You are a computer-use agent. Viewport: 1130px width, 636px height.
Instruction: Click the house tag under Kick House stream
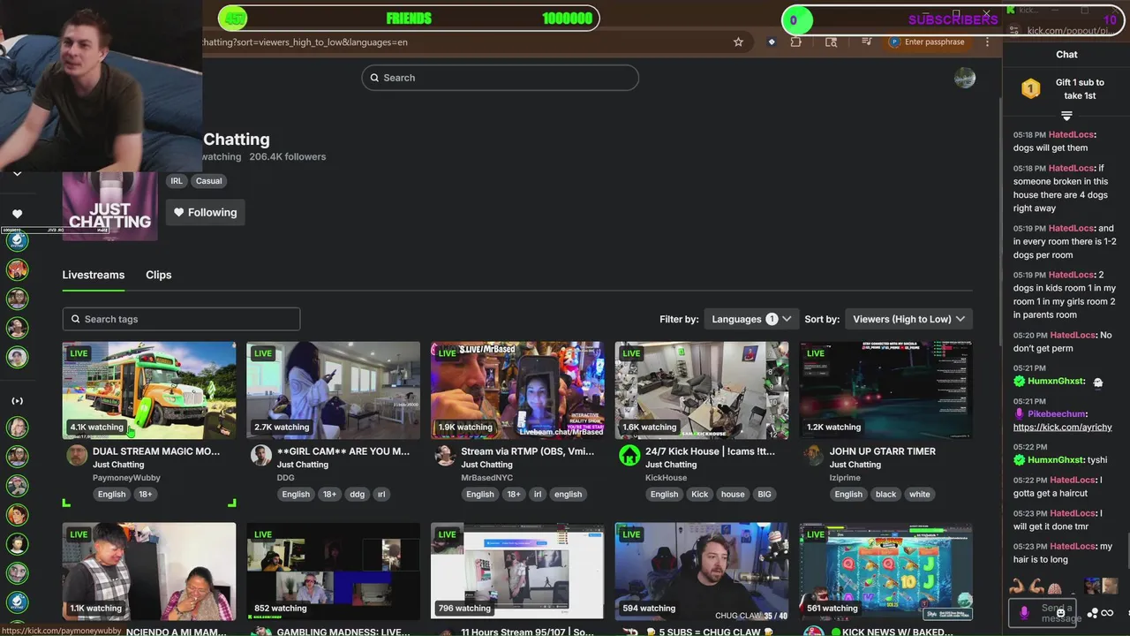click(x=733, y=495)
